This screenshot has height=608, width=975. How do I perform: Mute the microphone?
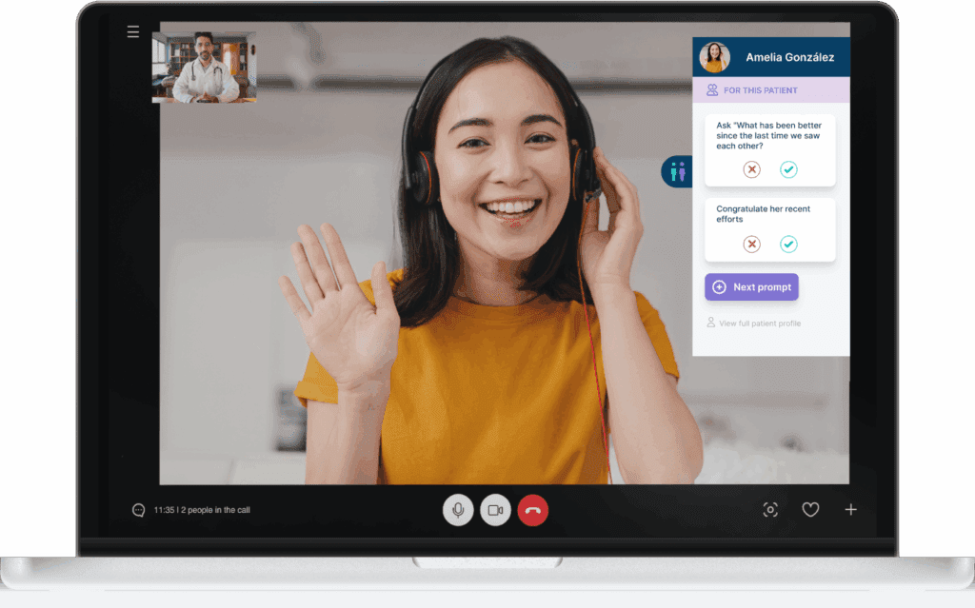point(458,510)
